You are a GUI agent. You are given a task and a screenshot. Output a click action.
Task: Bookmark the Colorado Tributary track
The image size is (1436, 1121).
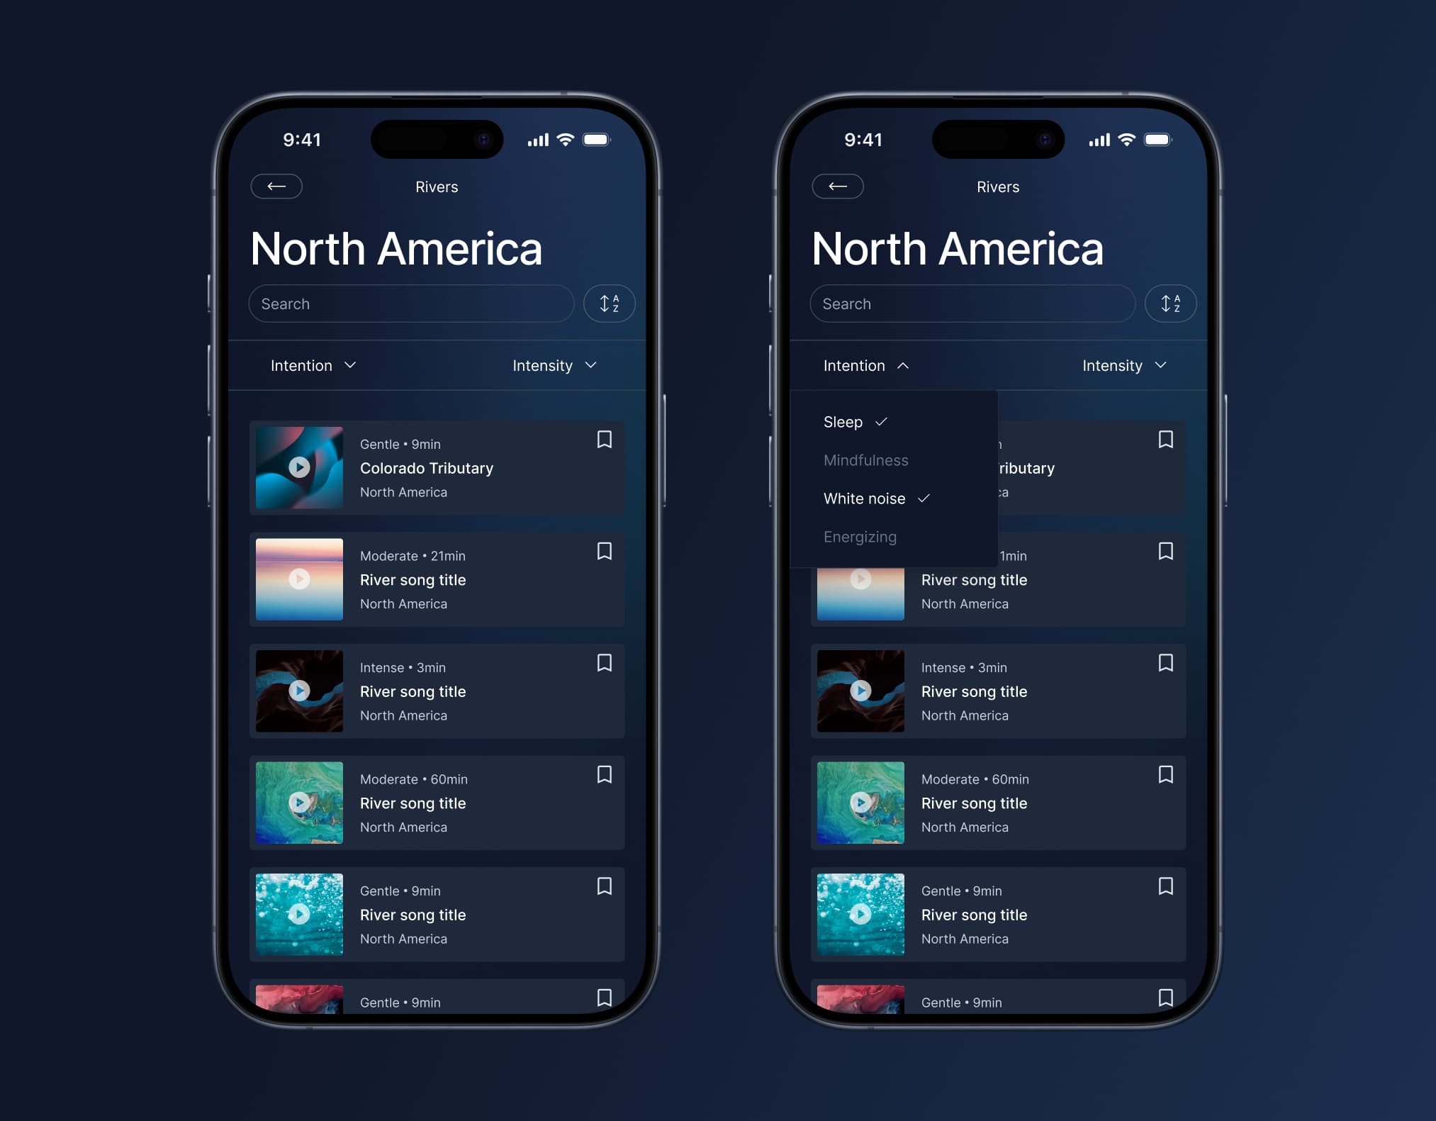pyautogui.click(x=604, y=439)
